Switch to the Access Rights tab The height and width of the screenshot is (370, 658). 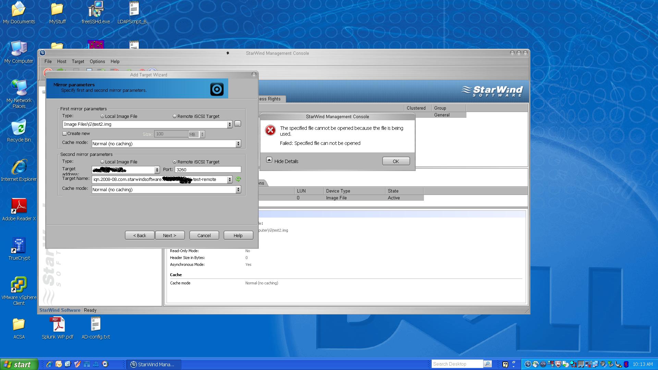[x=271, y=99]
